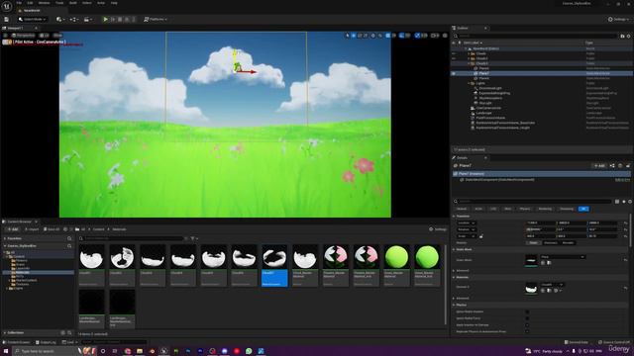The image size is (634, 356).
Task: Toggle the Ignore Radial Force checkbox
Action: [x=527, y=318]
